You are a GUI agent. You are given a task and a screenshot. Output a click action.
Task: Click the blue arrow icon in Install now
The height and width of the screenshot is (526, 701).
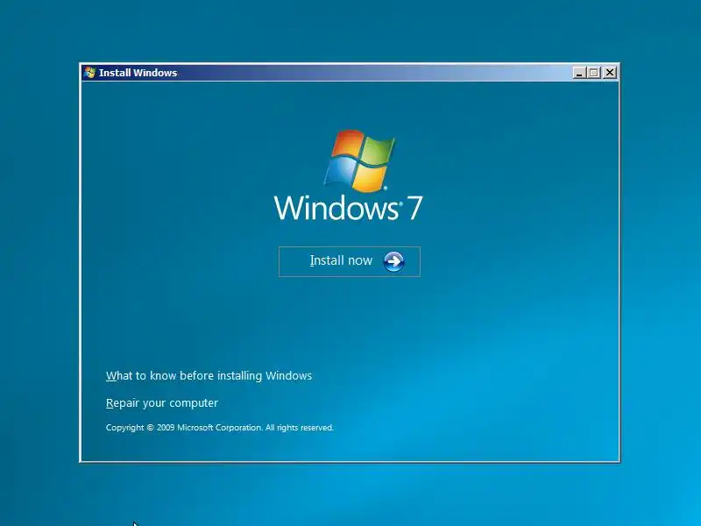393,261
